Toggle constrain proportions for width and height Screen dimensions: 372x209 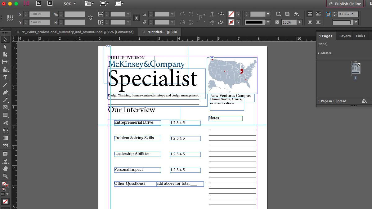90,18
